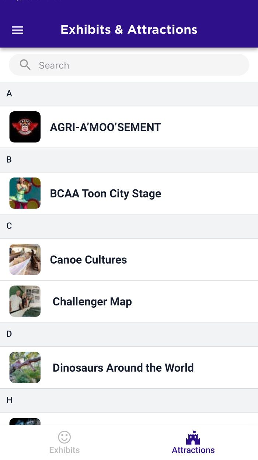Tap the Exhibits smiley face icon

64,437
